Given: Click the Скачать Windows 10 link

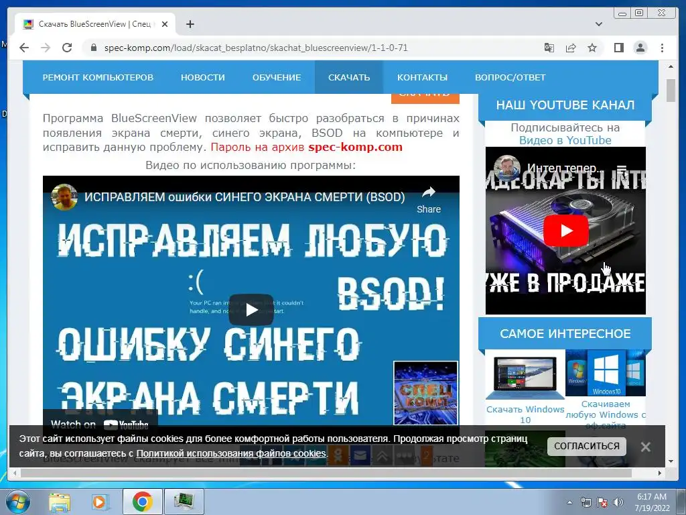Looking at the screenshot, I should (x=525, y=414).
